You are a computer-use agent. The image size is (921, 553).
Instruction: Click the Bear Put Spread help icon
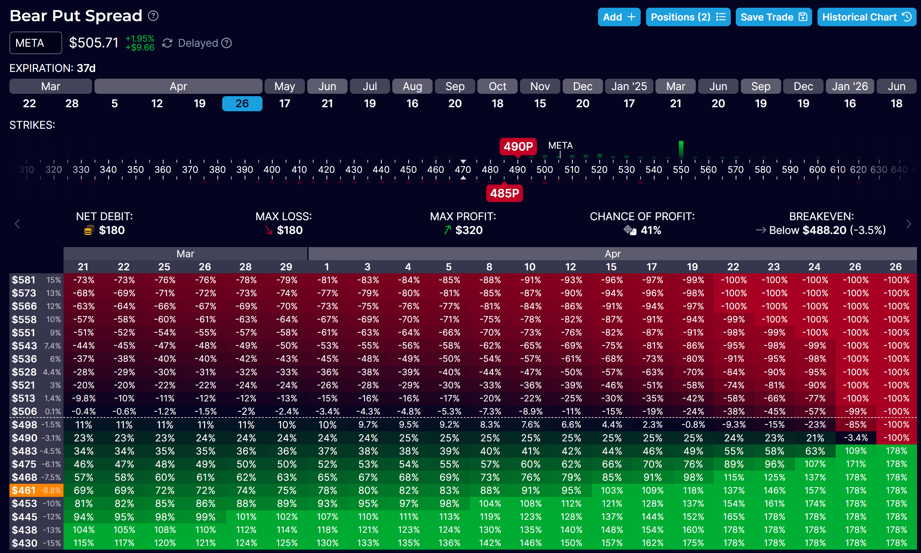(x=153, y=16)
